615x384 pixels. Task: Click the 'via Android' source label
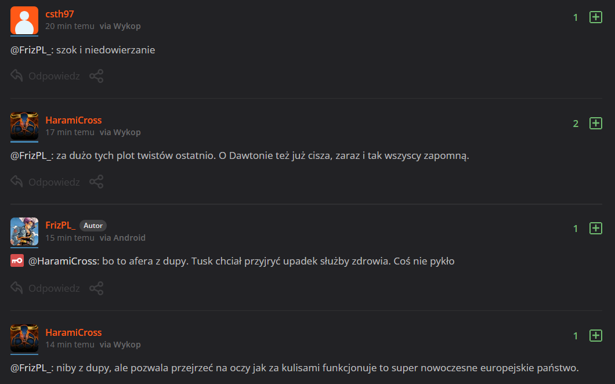[x=122, y=238]
